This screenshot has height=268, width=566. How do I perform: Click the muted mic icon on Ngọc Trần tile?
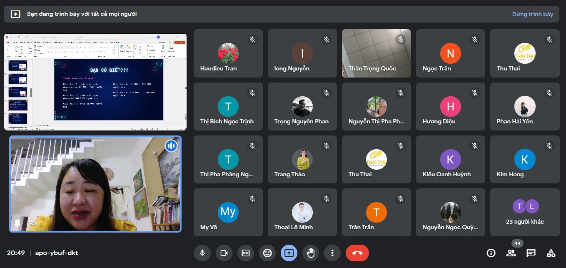(x=475, y=40)
